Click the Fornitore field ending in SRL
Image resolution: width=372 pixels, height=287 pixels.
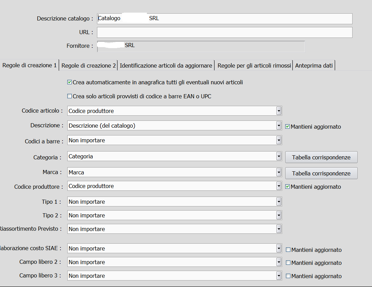point(201,46)
